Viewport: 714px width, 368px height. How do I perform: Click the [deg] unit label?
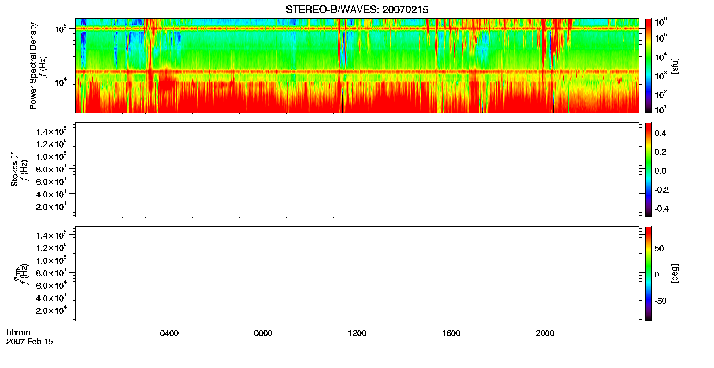click(x=675, y=274)
